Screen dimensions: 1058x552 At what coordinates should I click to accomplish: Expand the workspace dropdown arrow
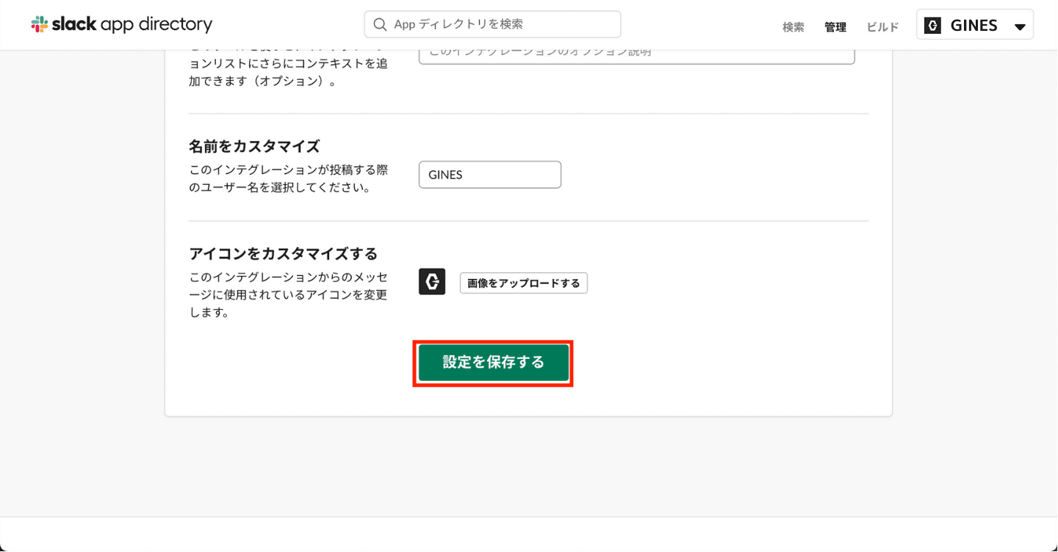[1020, 26]
